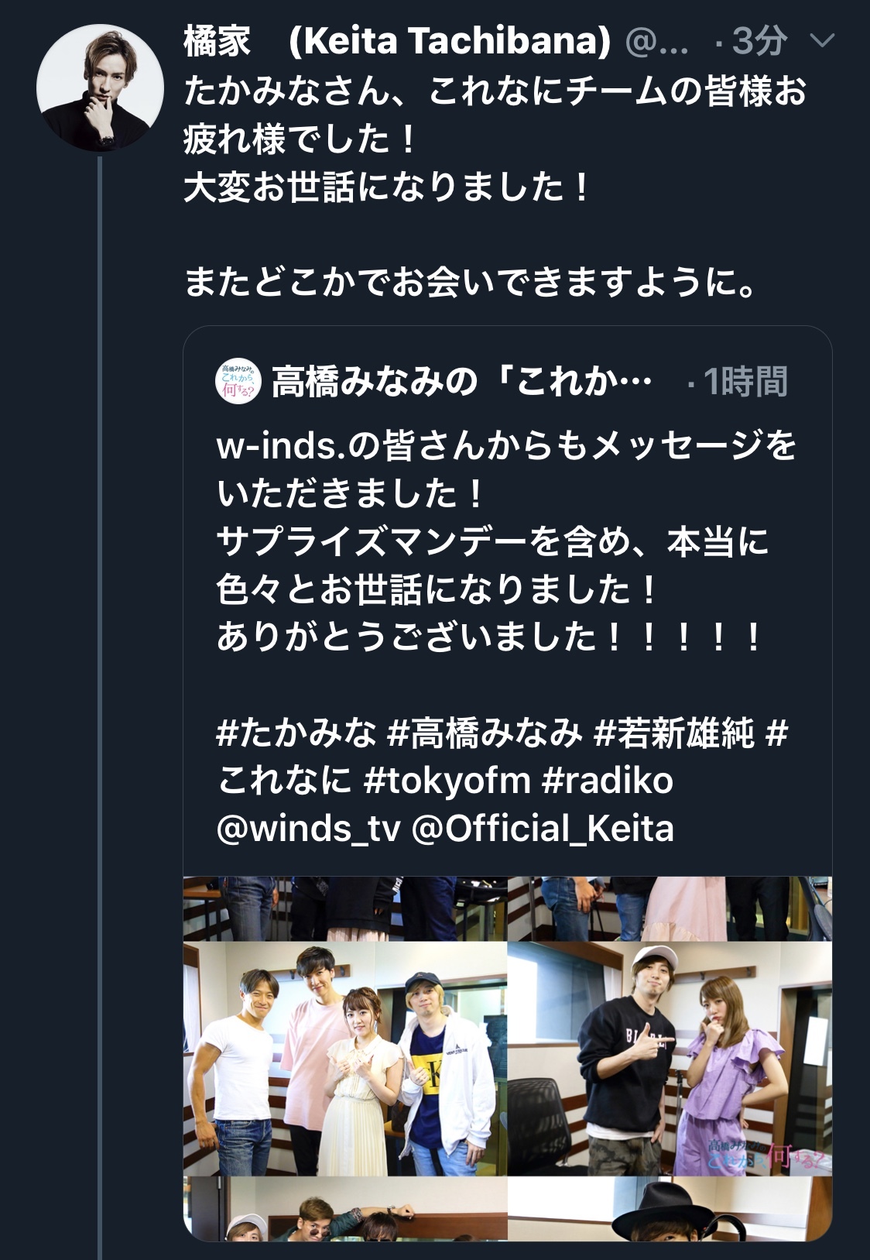The image size is (870, 1260).
Task: Open Keita Tachibana's profile avatar
Action: (100, 88)
